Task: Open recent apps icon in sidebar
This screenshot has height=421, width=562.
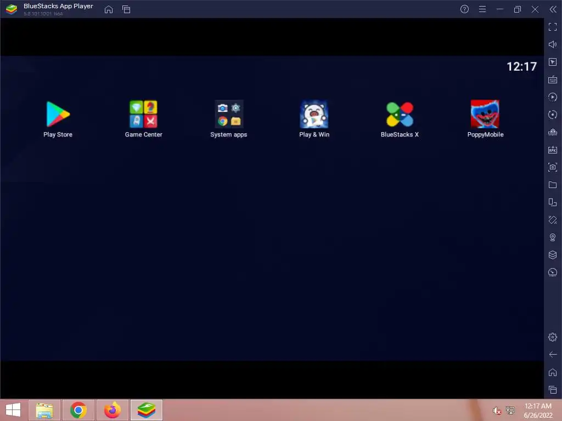Action: (x=553, y=390)
